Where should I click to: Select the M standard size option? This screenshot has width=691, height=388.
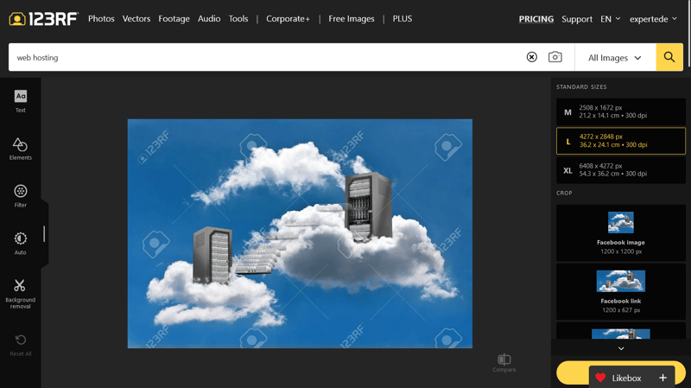point(620,111)
